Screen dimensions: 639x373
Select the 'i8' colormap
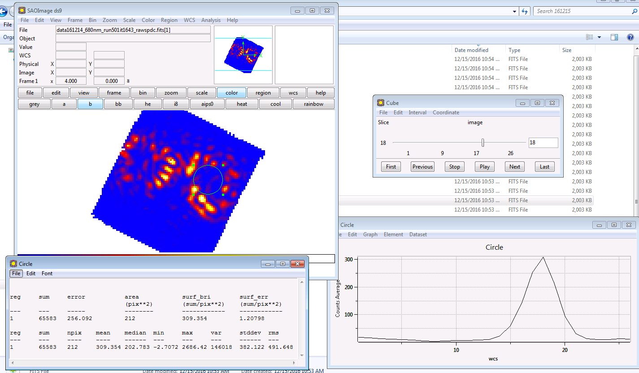point(175,104)
